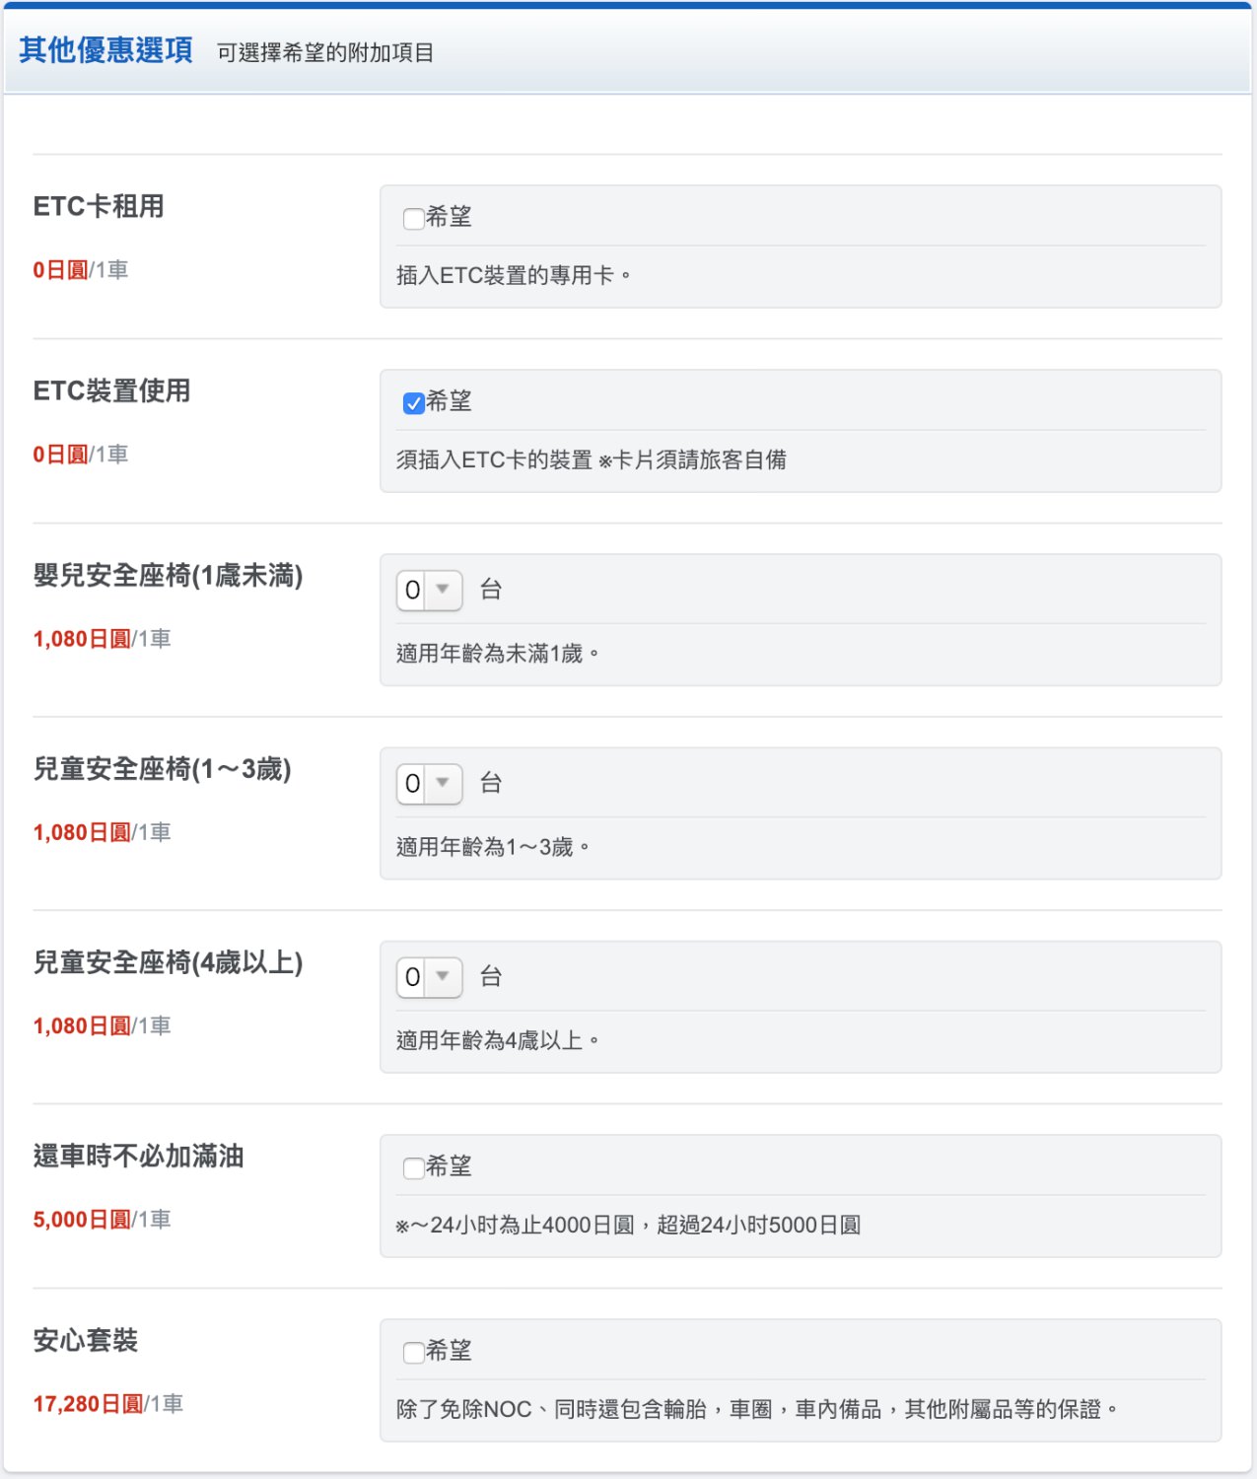Open 兒童安全座椅(1~3歲) quantity dropdown
Viewport: 1257px width, 1479px height.
click(429, 784)
